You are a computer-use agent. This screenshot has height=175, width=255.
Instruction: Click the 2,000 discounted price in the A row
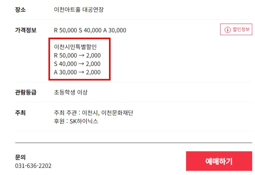[93, 72]
